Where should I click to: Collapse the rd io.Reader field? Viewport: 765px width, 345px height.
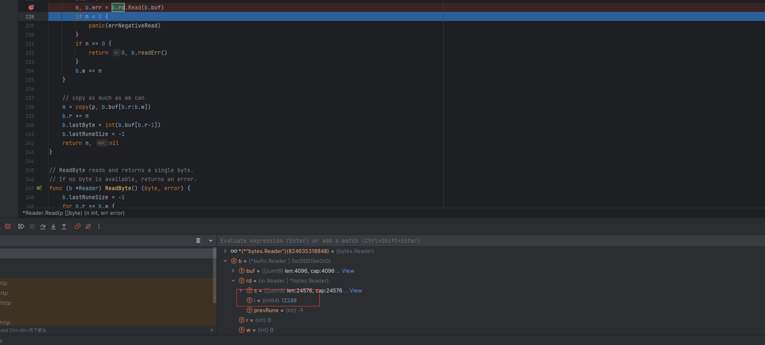tap(233, 281)
